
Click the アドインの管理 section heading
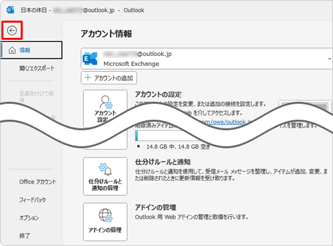[155, 207]
